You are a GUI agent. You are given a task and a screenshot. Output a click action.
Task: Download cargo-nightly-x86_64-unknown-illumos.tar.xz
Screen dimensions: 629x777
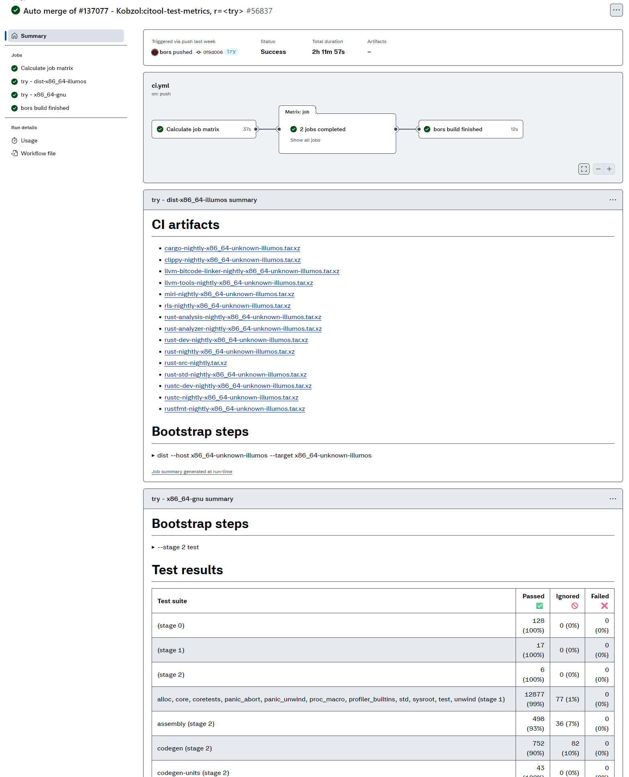(232, 248)
